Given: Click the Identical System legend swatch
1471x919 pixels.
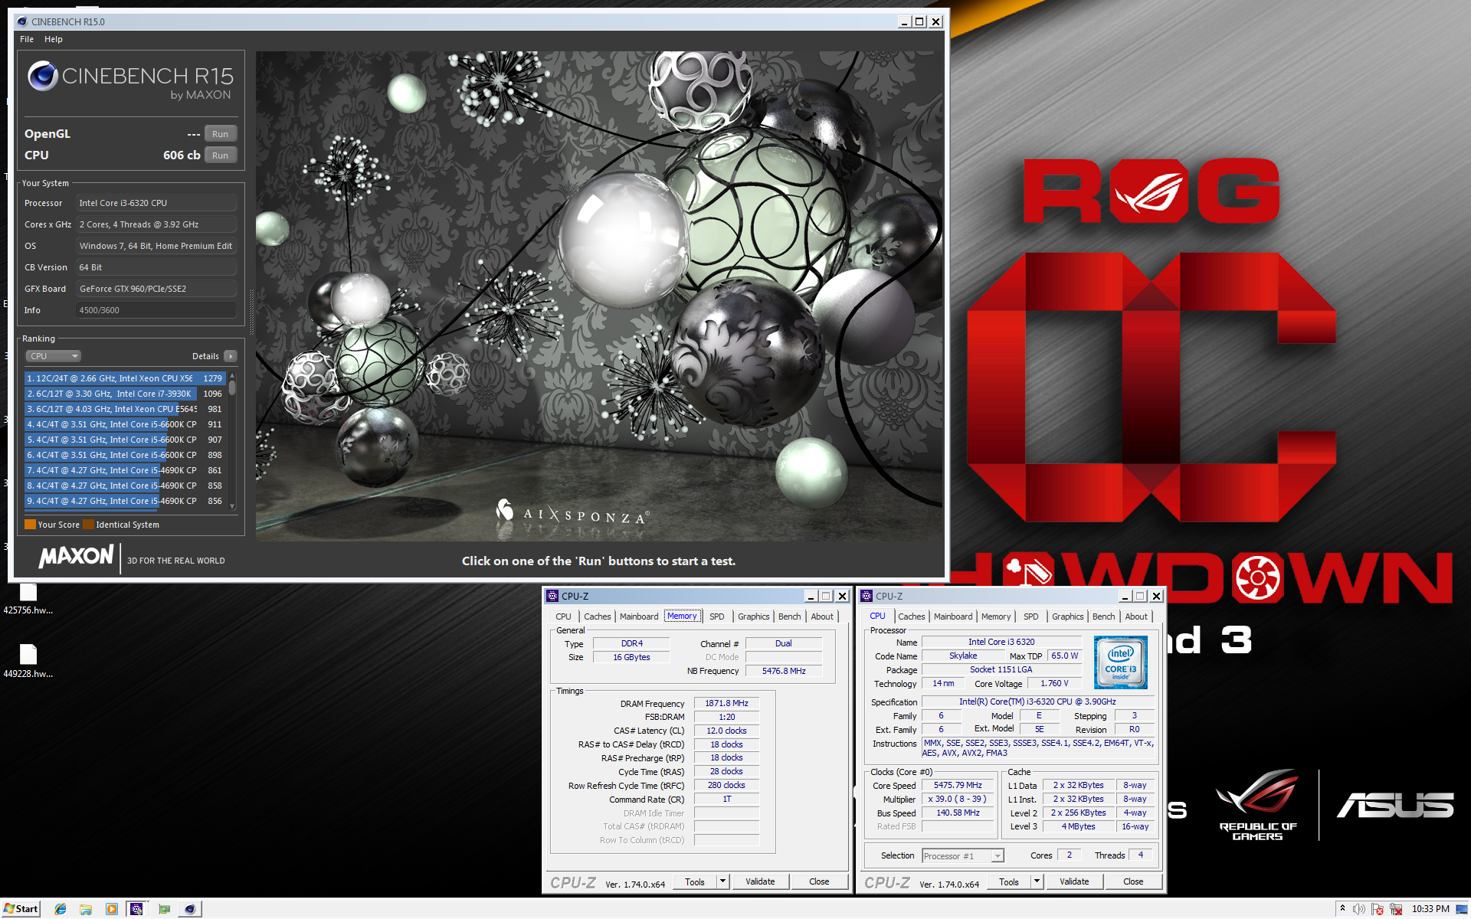Looking at the screenshot, I should 88,525.
